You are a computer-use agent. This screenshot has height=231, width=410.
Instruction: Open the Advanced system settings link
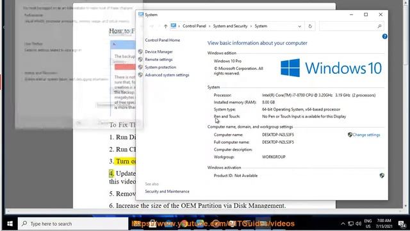167,75
